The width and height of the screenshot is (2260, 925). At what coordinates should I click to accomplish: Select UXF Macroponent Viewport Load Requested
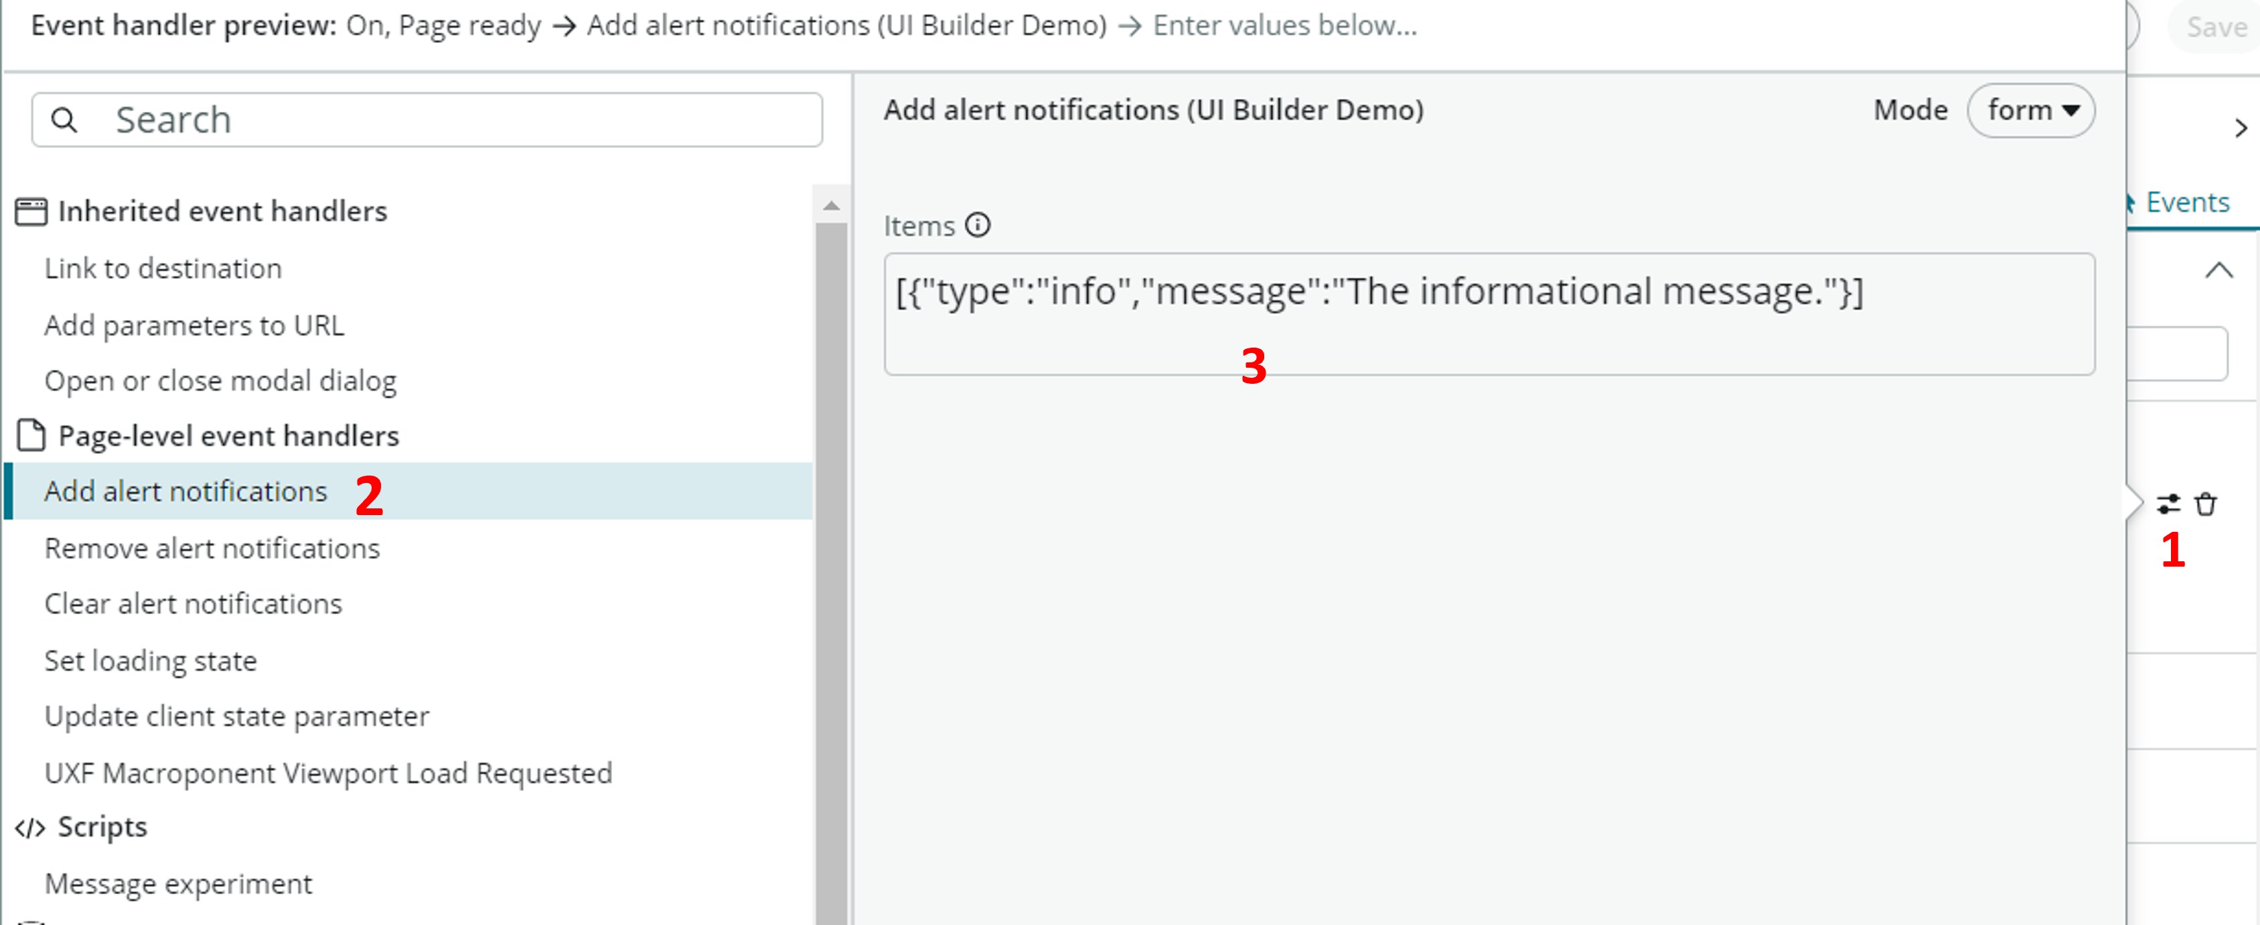[x=328, y=773]
